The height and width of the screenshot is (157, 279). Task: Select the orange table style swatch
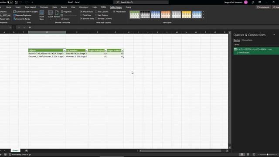pos(166,14)
